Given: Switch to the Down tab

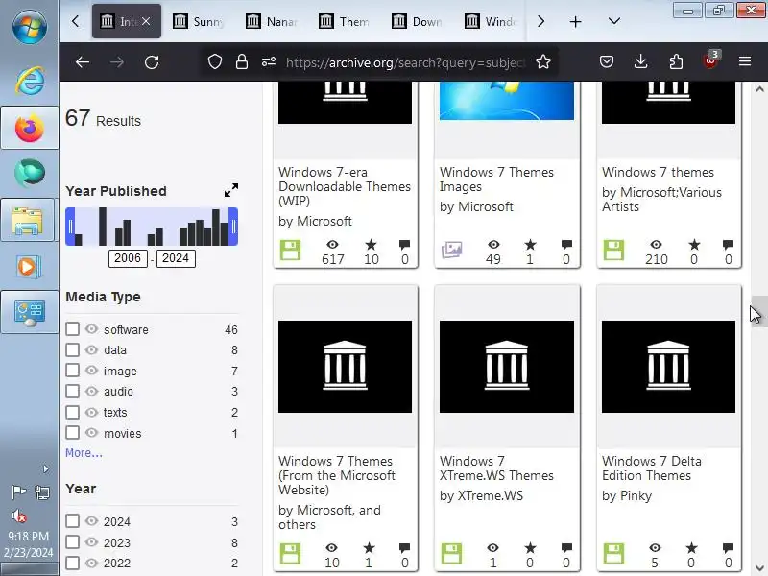Looking at the screenshot, I should click(x=418, y=21).
